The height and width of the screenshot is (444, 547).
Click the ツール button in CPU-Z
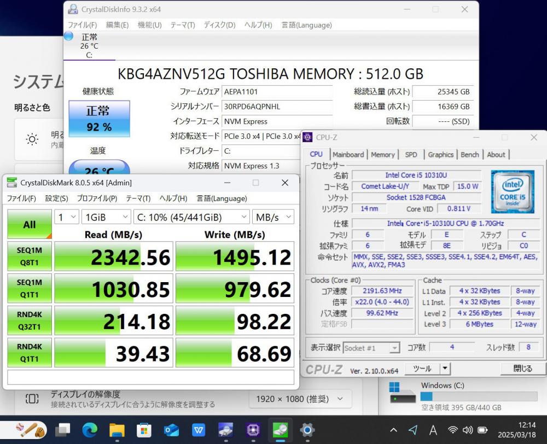pos(422,368)
